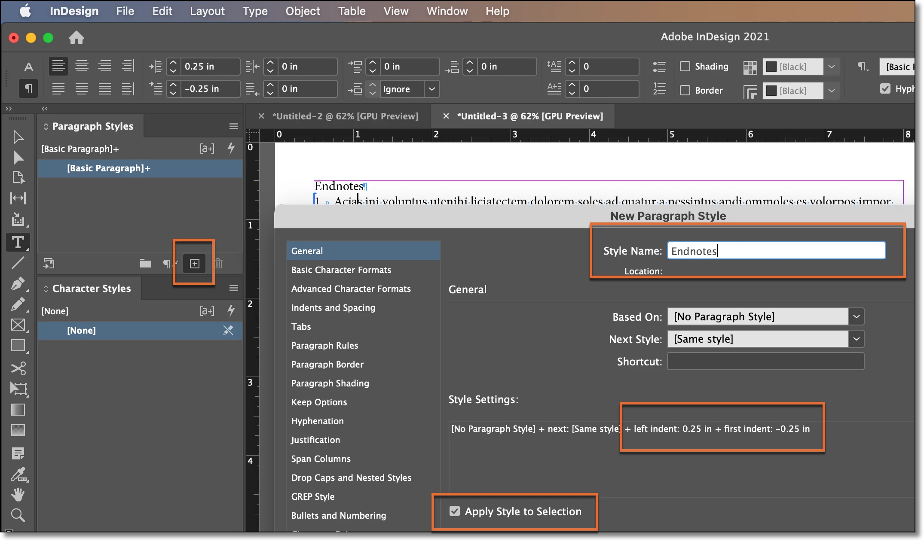Viewport: 924px width, 541px height.
Task: Enable the Shading checkbox
Action: point(685,67)
